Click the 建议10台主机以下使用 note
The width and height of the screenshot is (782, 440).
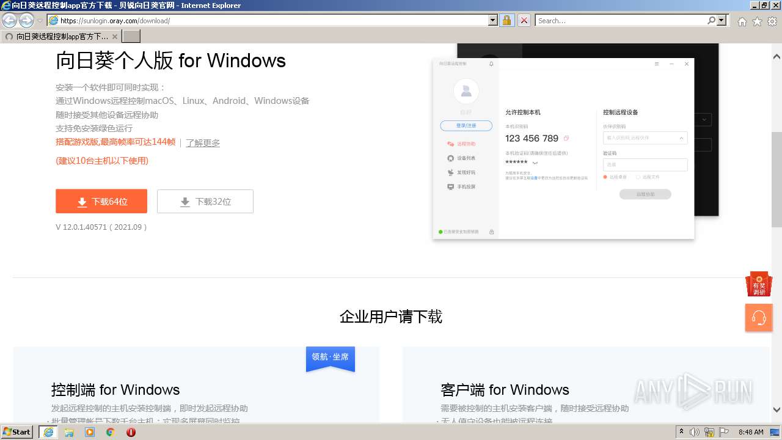(x=102, y=161)
